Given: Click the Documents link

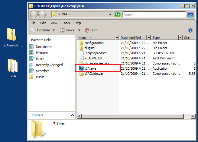Looking at the screenshot, I should tap(44, 47).
